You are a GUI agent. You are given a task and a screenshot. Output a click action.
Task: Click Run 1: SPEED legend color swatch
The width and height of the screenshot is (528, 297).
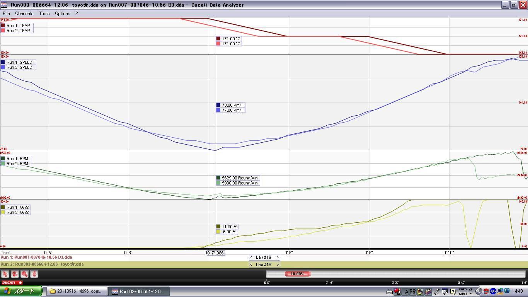click(3, 62)
